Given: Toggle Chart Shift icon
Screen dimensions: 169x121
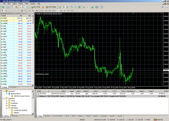Looking at the screenshot, I should (x=88, y=7).
